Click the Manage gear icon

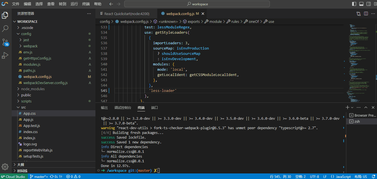tap(5, 166)
